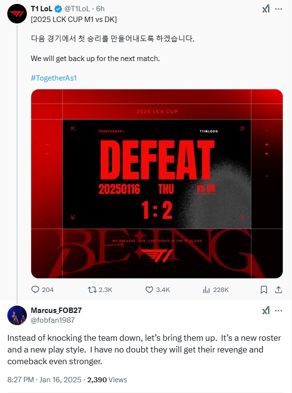Bookmark the T1 LoL tweet

[x=263, y=290]
